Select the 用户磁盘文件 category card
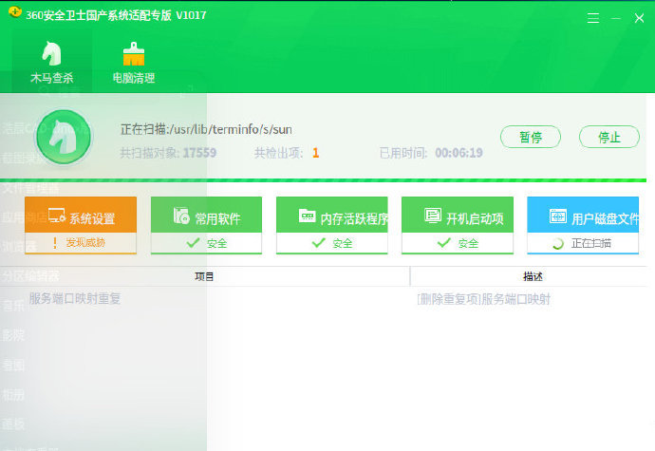 [583, 225]
